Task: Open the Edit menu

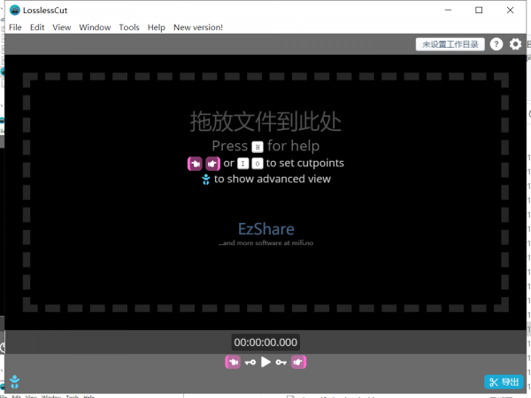Action: click(x=37, y=27)
